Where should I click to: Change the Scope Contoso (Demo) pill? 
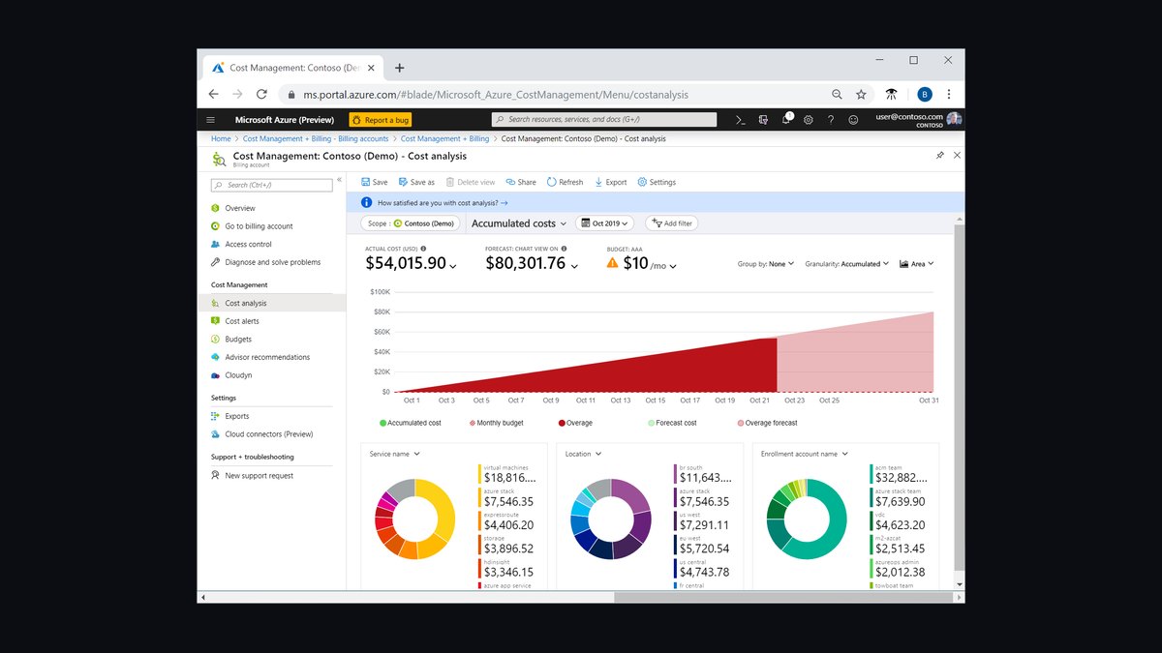[x=412, y=223]
